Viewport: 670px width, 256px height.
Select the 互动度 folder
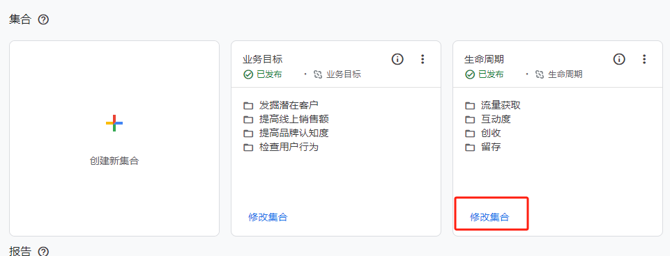[x=487, y=119]
